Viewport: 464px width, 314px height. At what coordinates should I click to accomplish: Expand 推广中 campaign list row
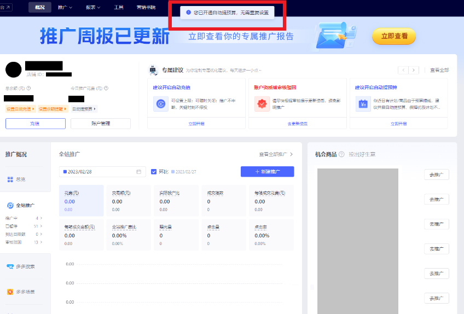click(24, 218)
